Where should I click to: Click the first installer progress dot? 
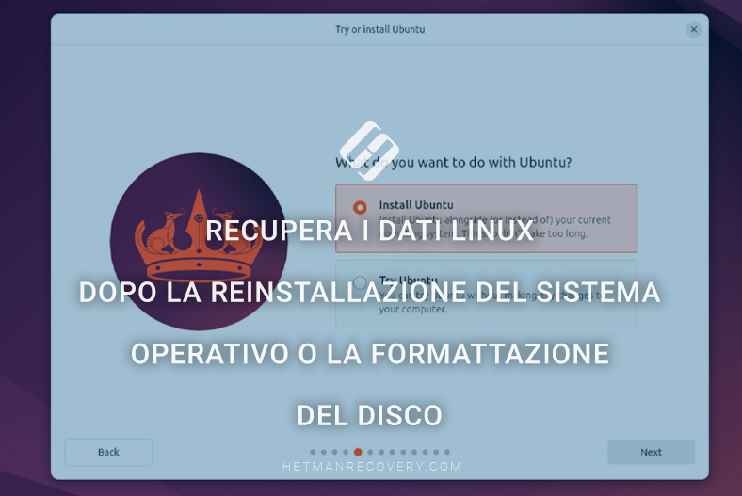(x=313, y=452)
